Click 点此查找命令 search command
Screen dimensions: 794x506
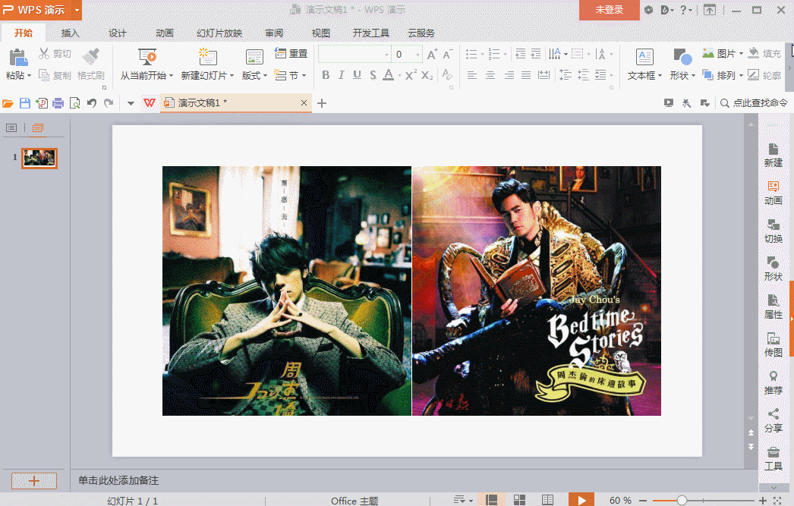pyautogui.click(x=754, y=103)
